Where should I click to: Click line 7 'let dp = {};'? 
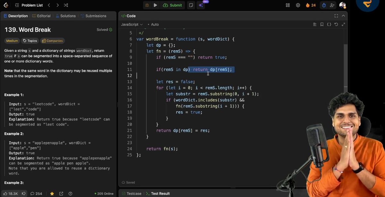pyautogui.click(x=161, y=45)
